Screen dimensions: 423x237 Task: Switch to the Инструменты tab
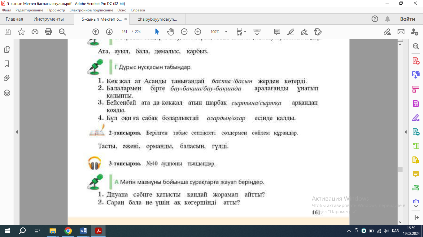[49, 19]
